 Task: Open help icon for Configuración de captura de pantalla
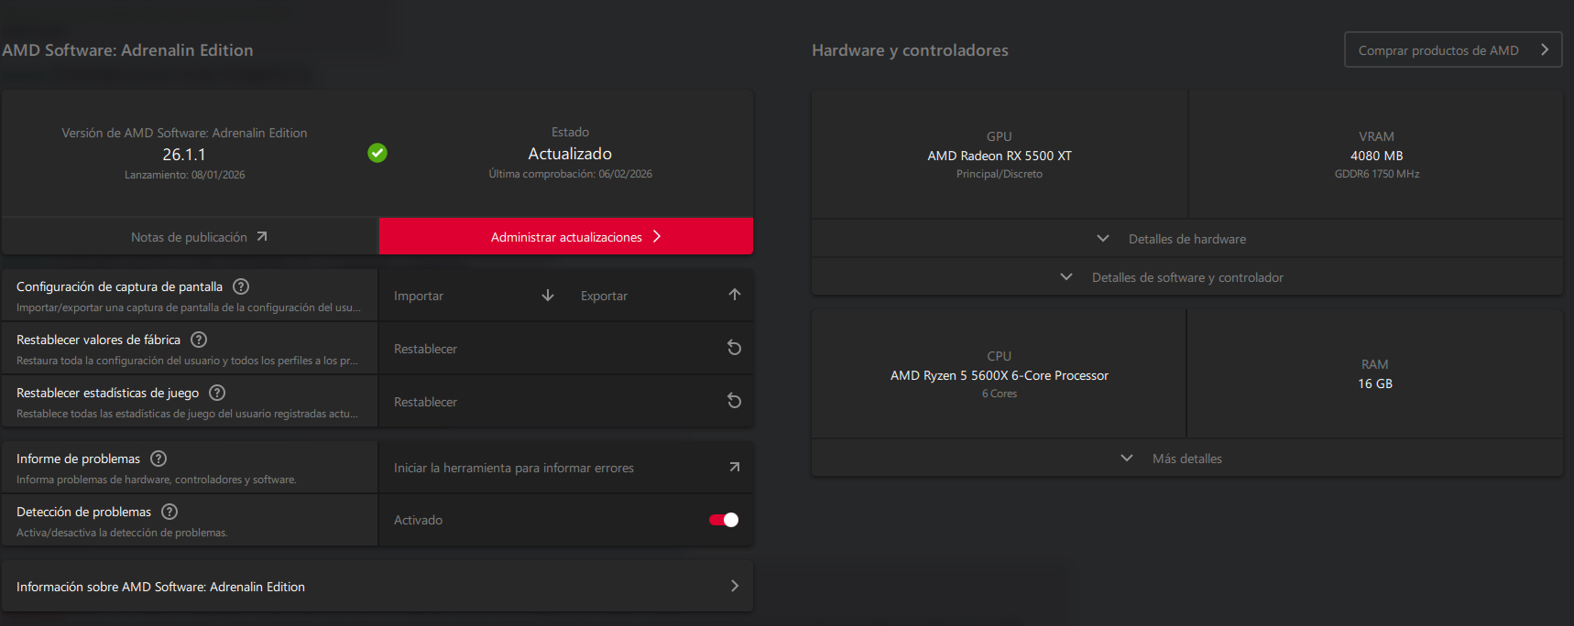click(x=241, y=286)
